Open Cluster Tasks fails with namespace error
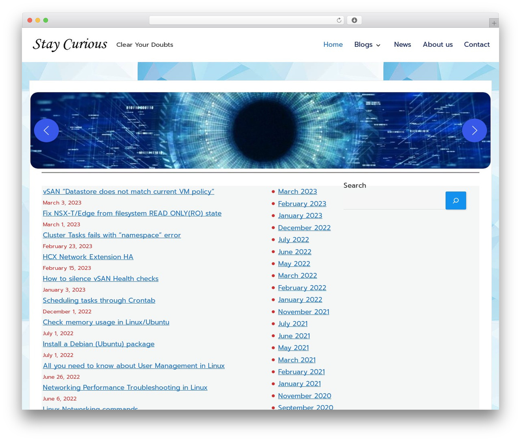Image resolution: width=521 pixels, height=441 pixels. pyautogui.click(x=112, y=235)
